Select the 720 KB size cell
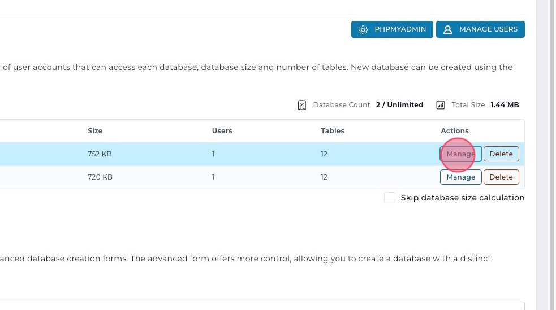This screenshot has height=310, width=556. click(100, 177)
